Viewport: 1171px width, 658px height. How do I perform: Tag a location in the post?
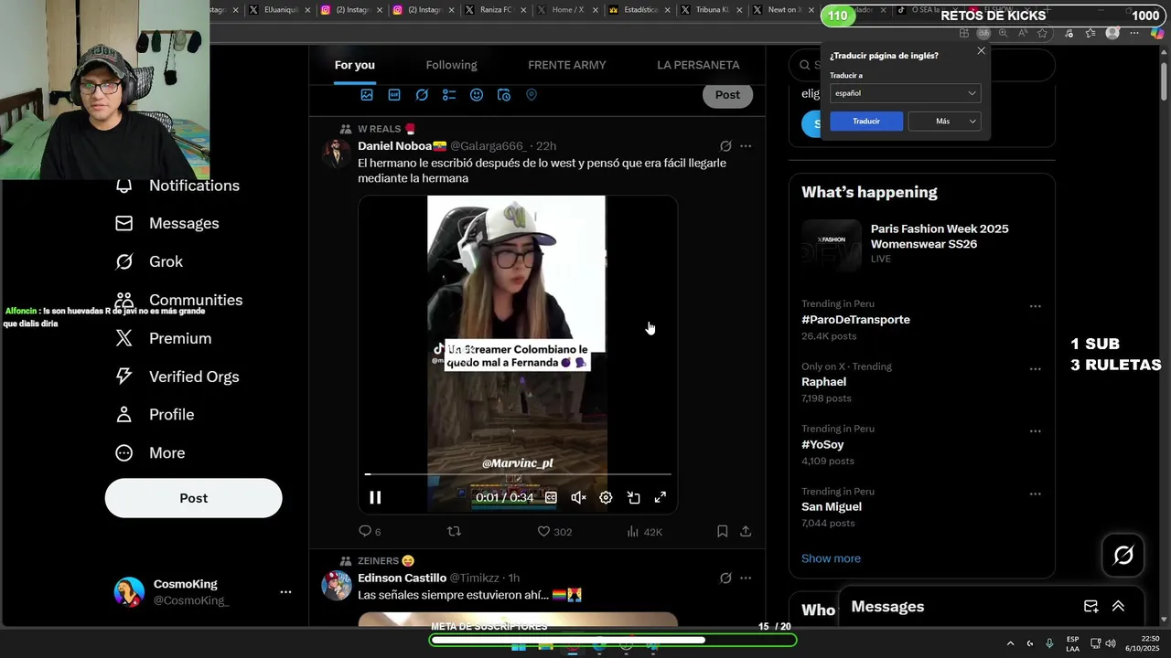tap(532, 95)
